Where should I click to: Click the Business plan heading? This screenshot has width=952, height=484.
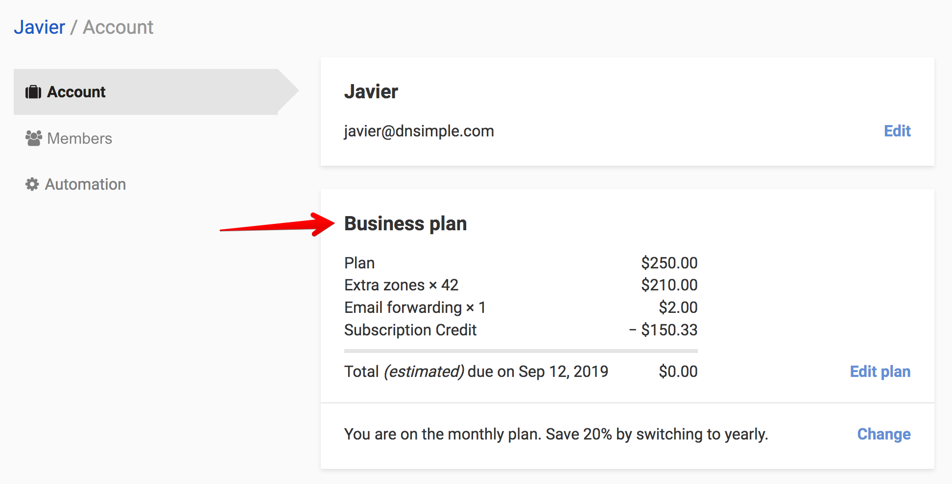[x=405, y=223]
